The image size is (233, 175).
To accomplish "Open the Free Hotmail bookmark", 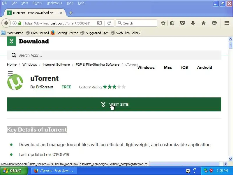I will point(37,33).
